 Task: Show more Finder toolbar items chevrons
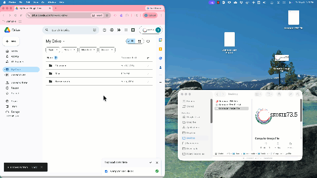coord(291,94)
